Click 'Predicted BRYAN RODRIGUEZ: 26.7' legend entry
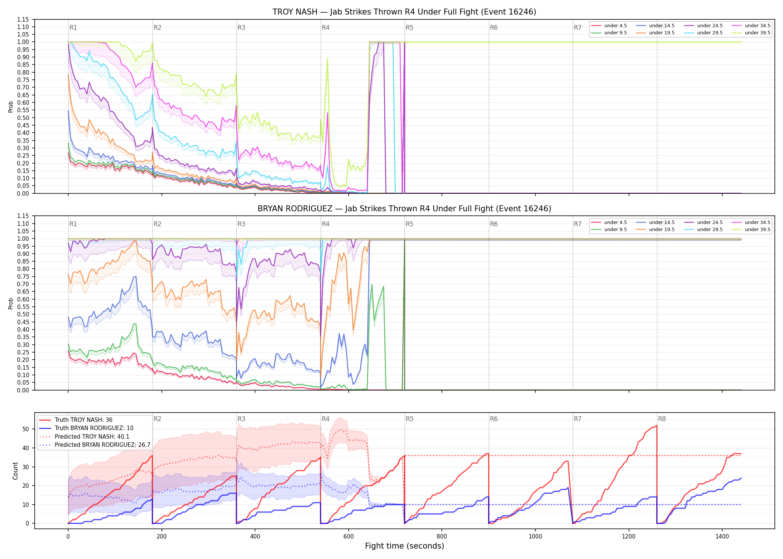This screenshot has height=559, width=783. pos(95,445)
